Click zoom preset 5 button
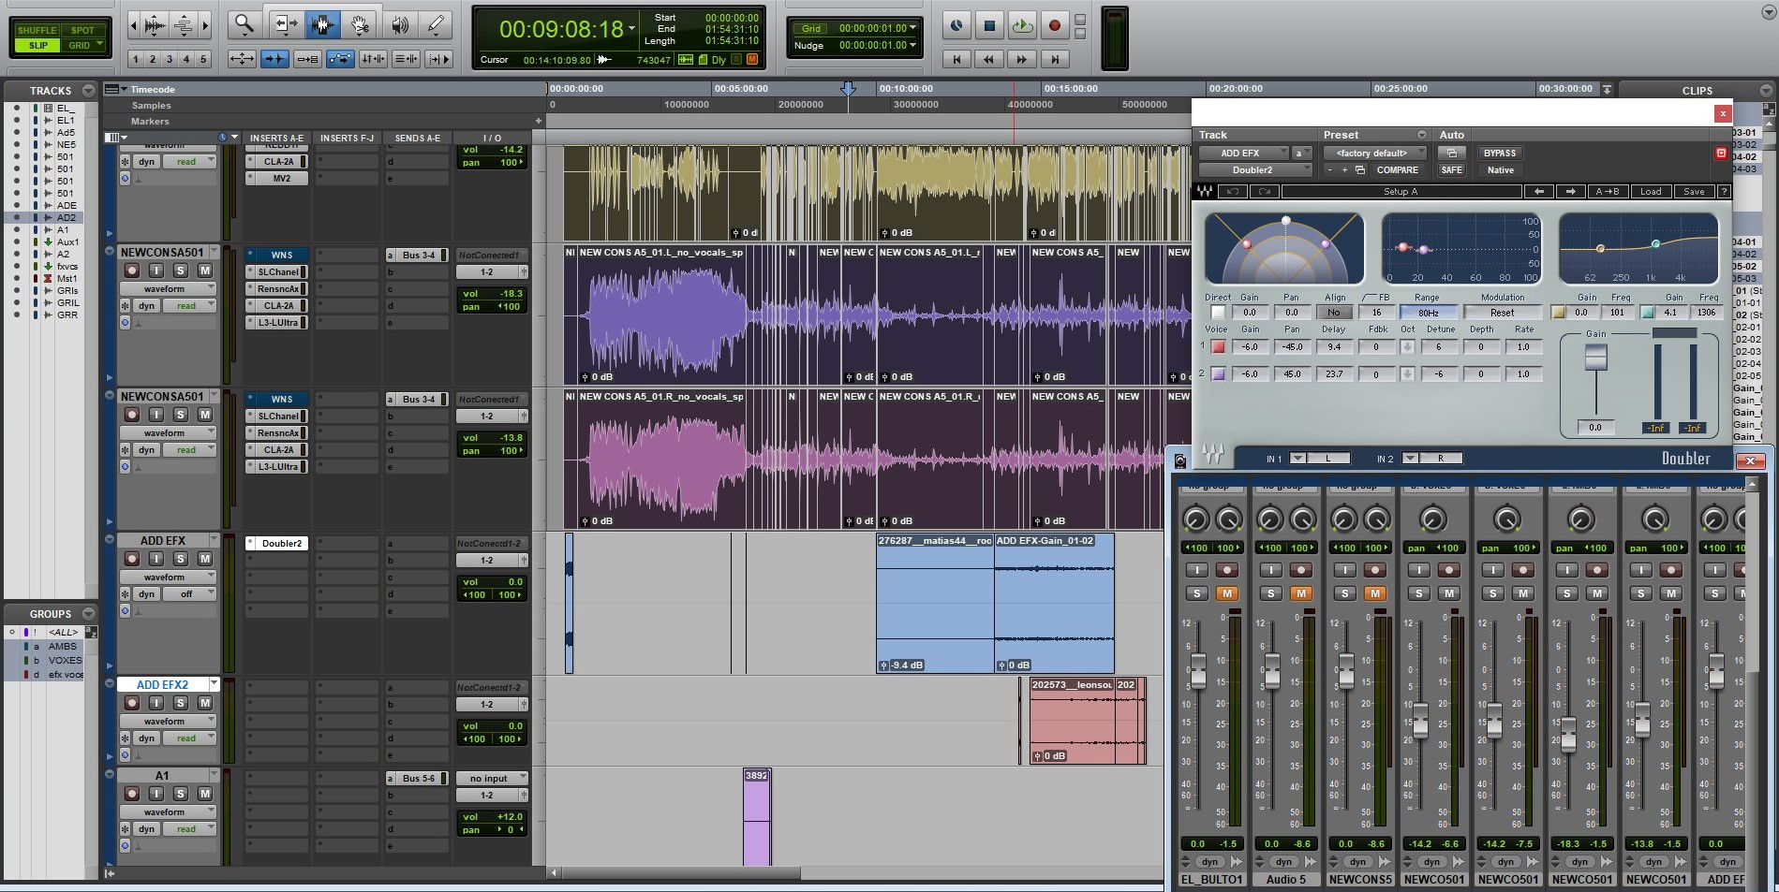 [x=203, y=59]
